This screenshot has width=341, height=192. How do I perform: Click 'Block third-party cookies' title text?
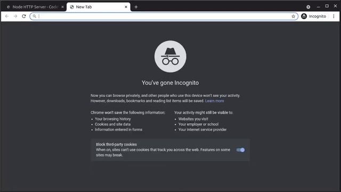point(116,145)
